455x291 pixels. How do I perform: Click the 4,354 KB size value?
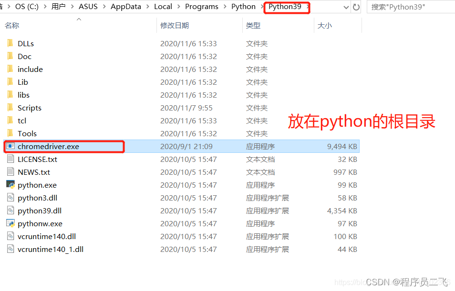(342, 211)
